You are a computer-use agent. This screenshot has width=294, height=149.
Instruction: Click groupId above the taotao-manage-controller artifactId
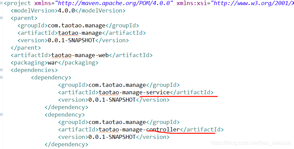tap(117, 122)
